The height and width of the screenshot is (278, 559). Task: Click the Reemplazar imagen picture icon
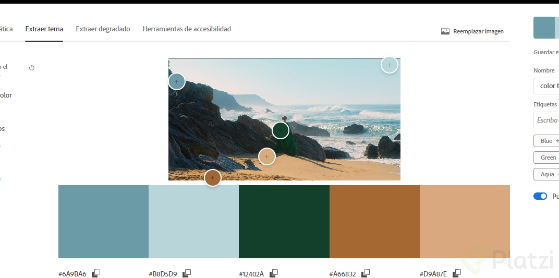(x=445, y=31)
